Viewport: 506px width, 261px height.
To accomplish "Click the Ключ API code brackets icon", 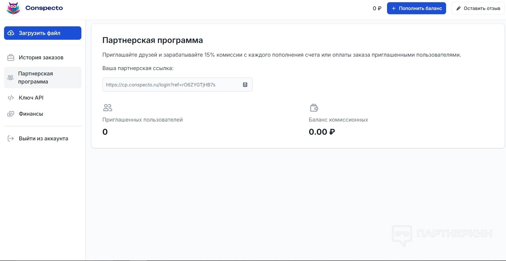I will point(11,98).
